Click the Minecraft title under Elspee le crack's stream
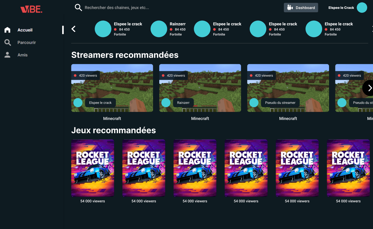 [112, 119]
